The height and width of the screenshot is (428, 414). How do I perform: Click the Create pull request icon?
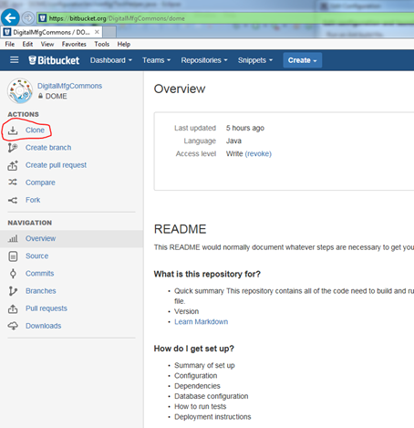13,165
